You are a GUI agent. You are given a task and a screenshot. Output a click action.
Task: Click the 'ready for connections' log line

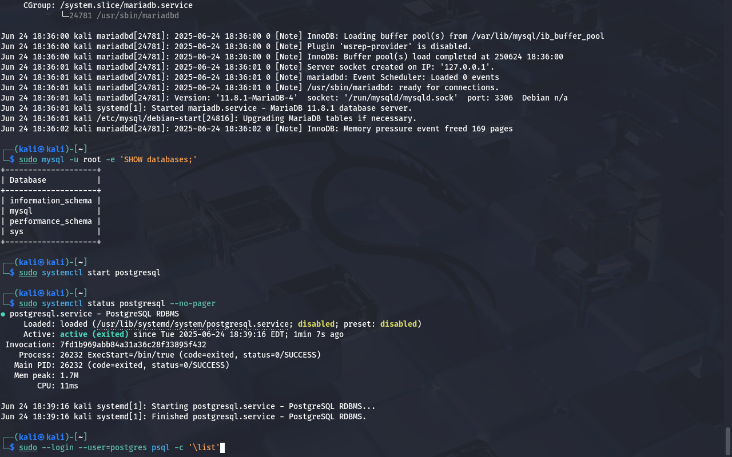250,87
